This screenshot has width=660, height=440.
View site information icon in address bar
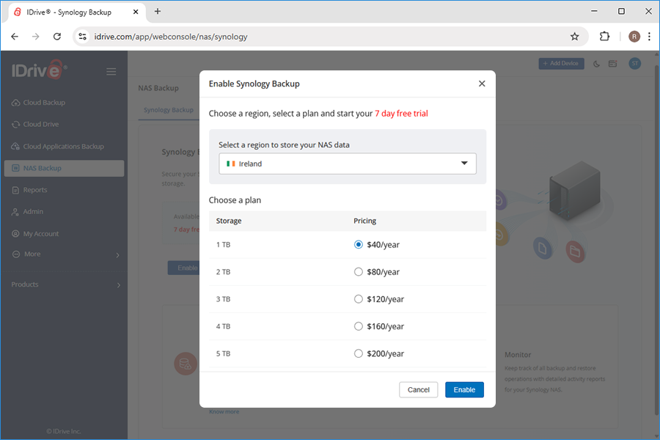82,37
